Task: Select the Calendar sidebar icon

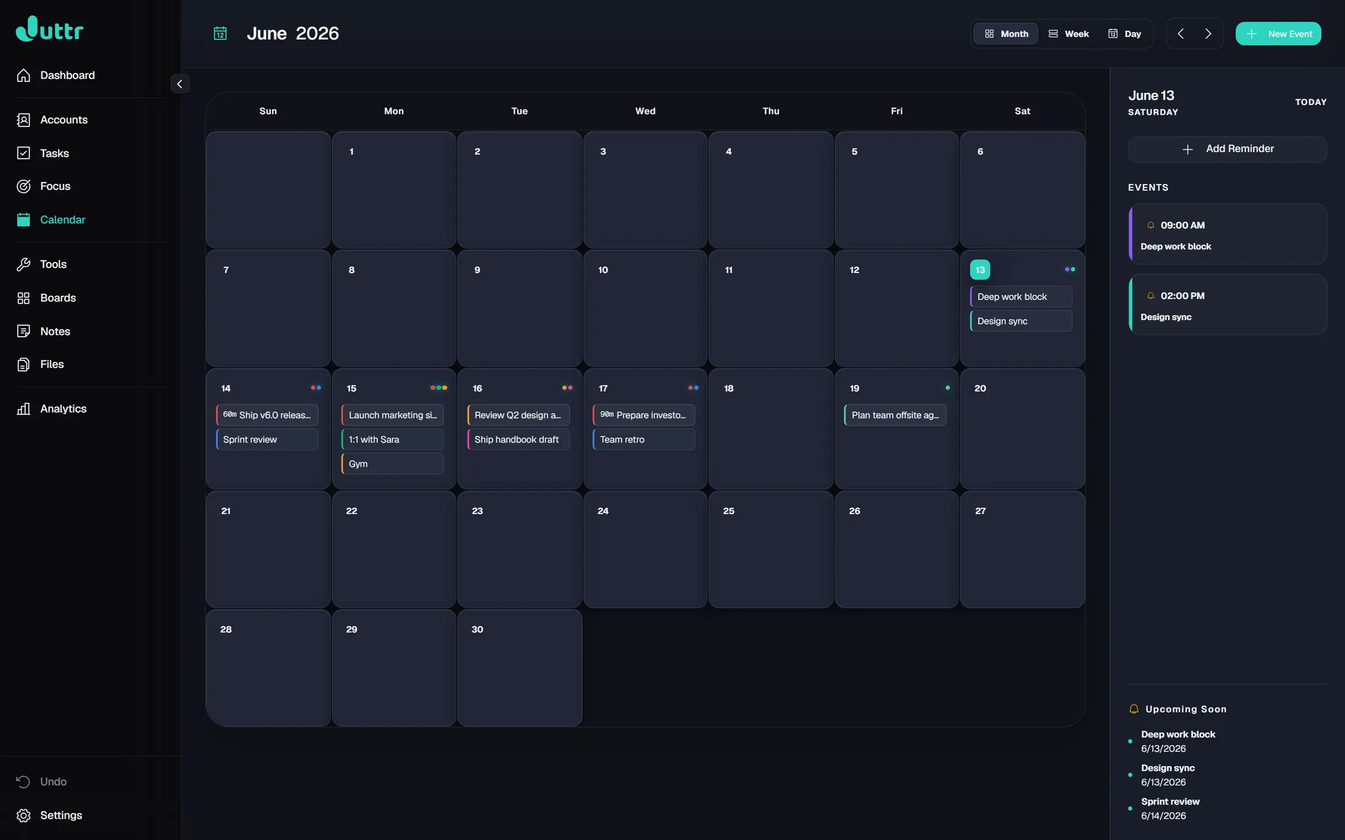Action: coord(23,220)
